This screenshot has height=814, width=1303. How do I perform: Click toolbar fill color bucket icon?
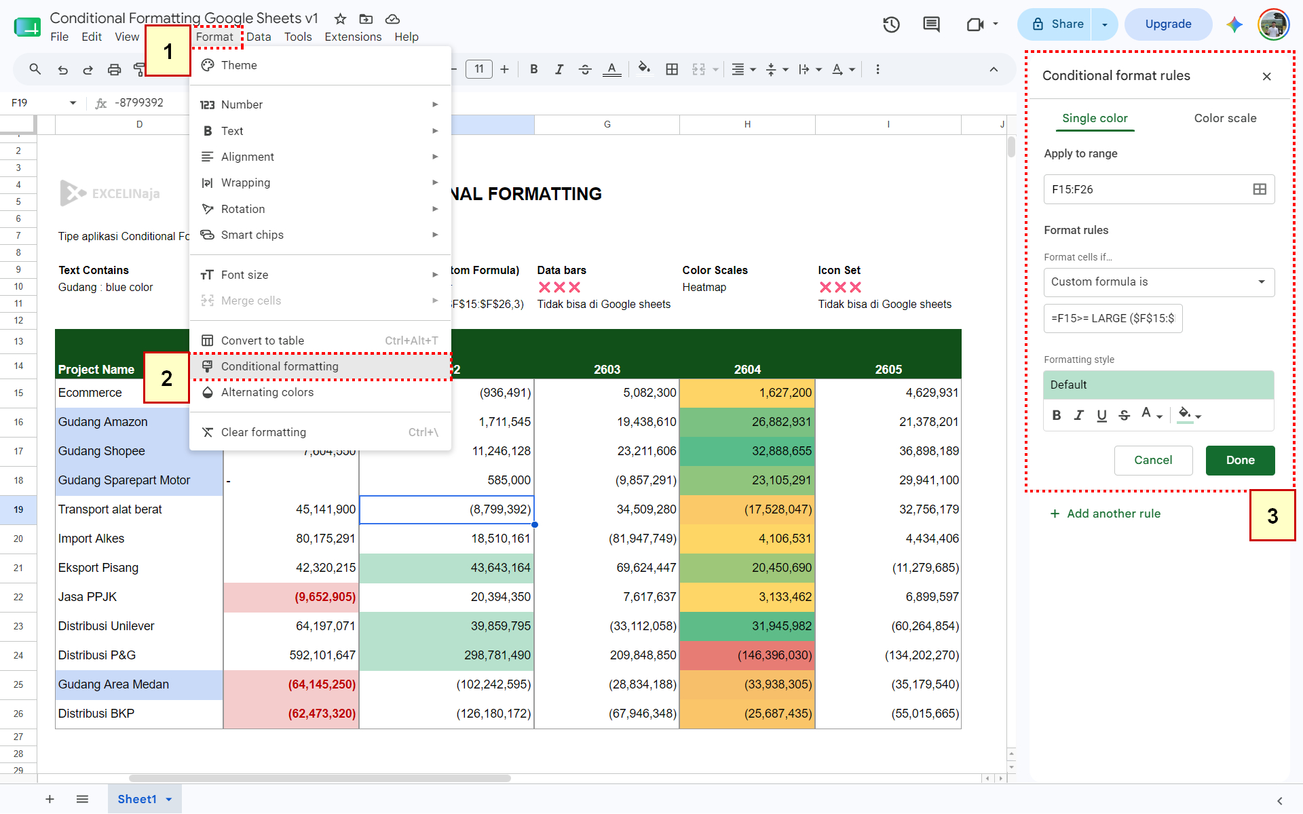pos(644,69)
